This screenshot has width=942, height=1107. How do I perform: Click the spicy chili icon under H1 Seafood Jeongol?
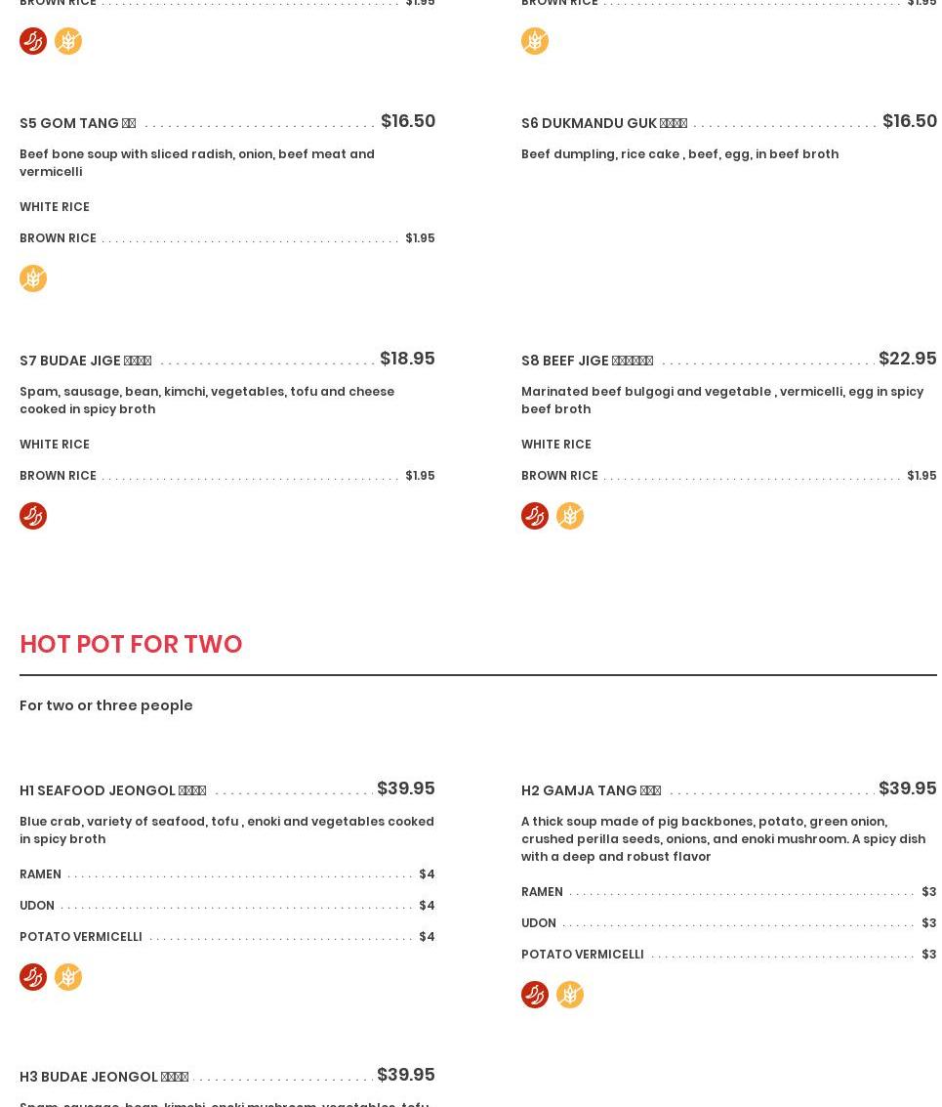(33, 977)
